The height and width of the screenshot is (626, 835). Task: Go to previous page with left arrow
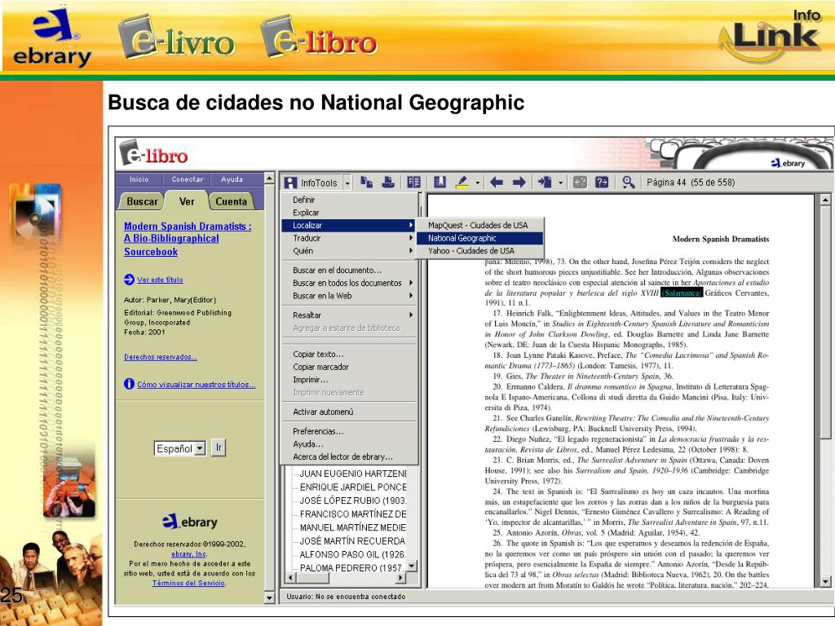(x=497, y=182)
